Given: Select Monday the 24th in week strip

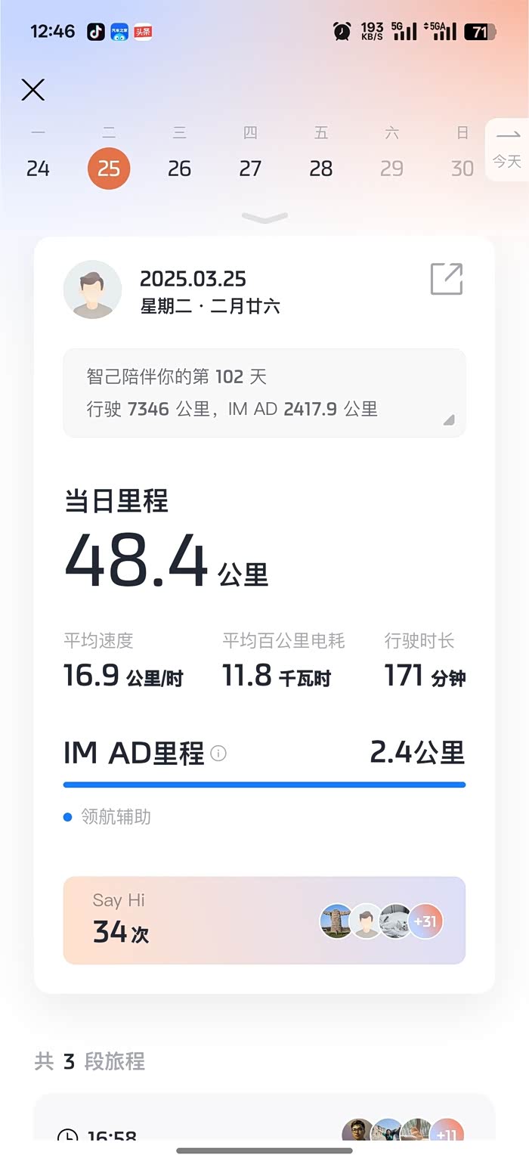Looking at the screenshot, I should (38, 168).
